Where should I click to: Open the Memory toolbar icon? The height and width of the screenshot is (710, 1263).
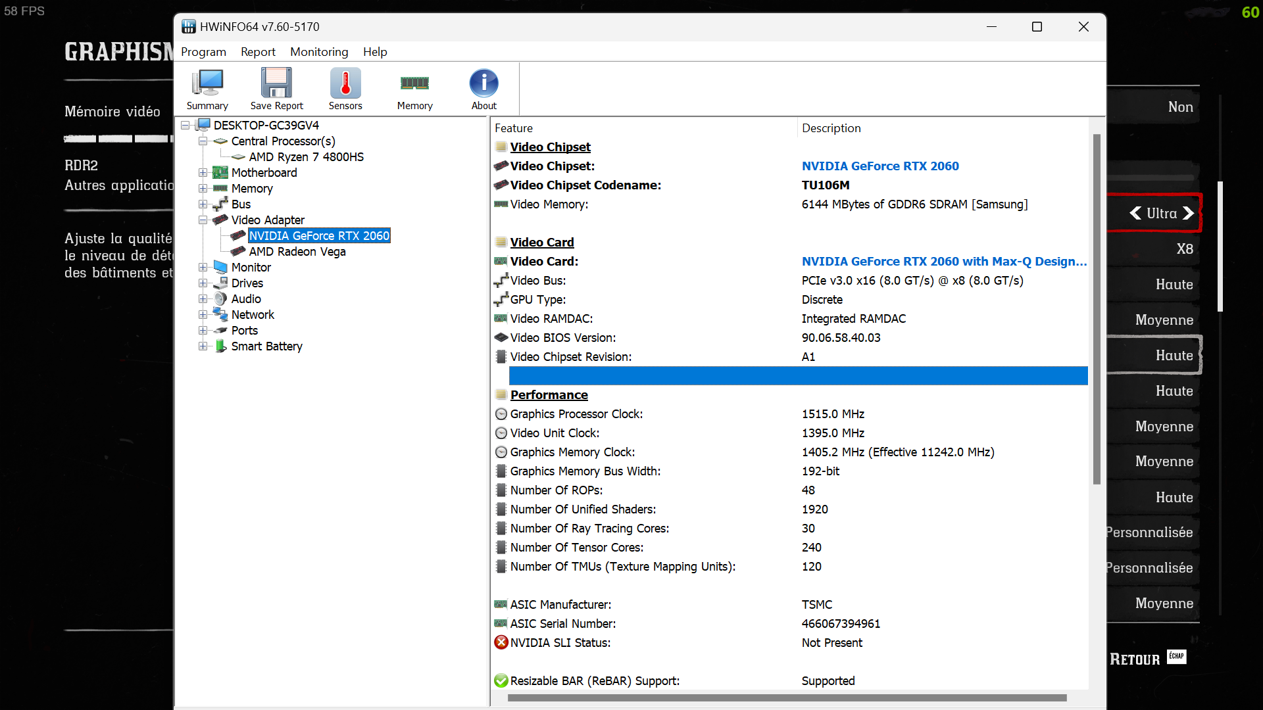pyautogui.click(x=414, y=83)
